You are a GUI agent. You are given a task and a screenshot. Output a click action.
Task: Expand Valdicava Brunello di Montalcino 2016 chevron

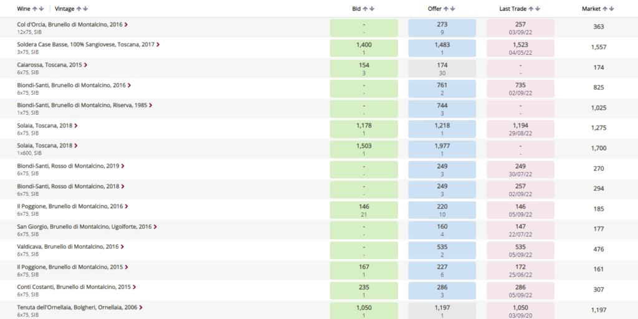coord(123,247)
